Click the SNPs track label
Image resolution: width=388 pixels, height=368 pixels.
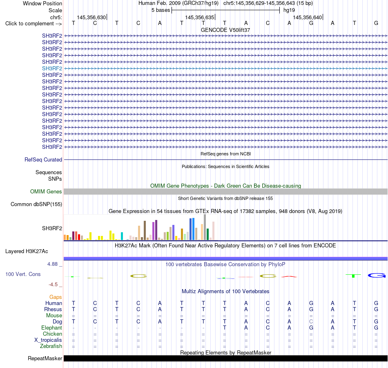click(x=55, y=179)
